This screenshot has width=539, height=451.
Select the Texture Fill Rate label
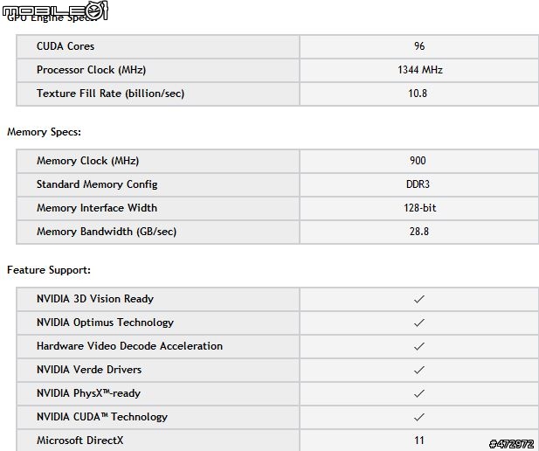coord(110,94)
